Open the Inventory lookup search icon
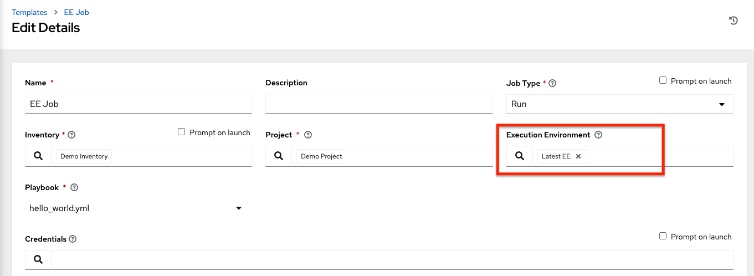The image size is (754, 276). click(x=38, y=156)
